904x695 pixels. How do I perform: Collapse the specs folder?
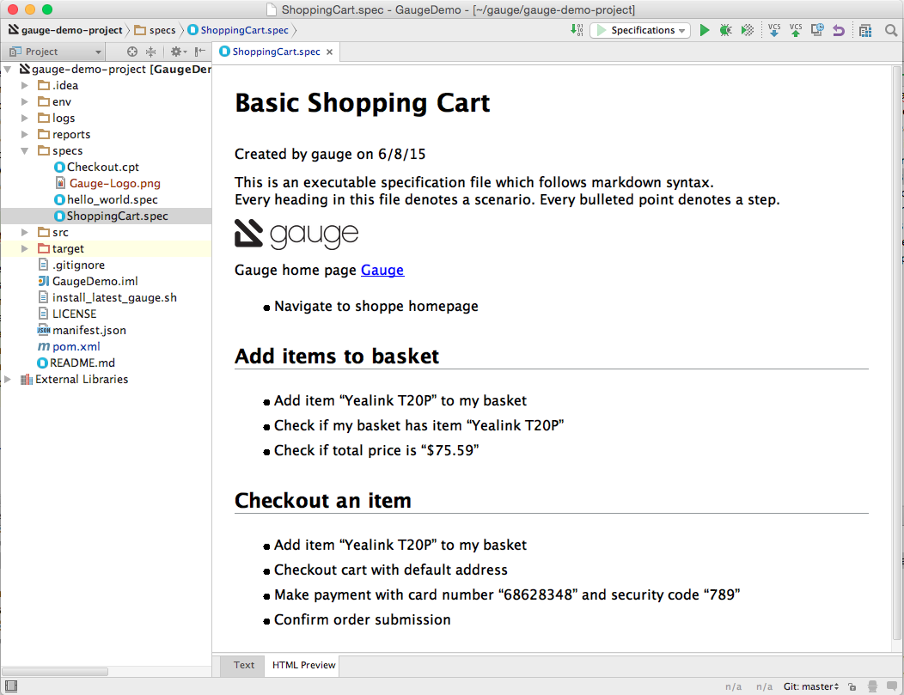tap(25, 151)
